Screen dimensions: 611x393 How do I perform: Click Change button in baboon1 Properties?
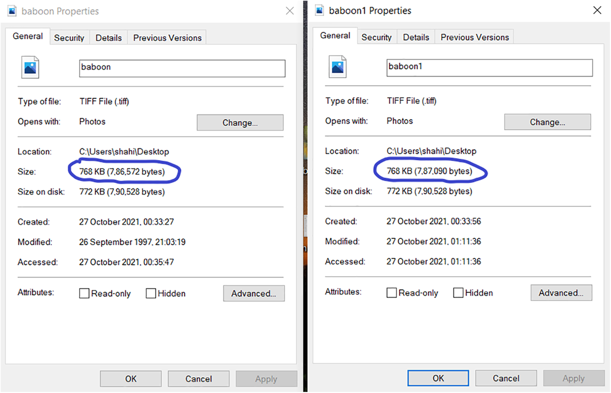tap(547, 122)
